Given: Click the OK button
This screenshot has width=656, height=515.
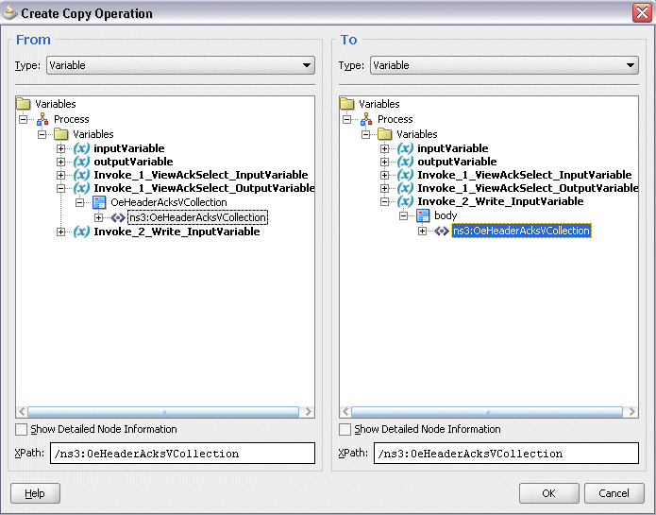Looking at the screenshot, I should [x=549, y=493].
